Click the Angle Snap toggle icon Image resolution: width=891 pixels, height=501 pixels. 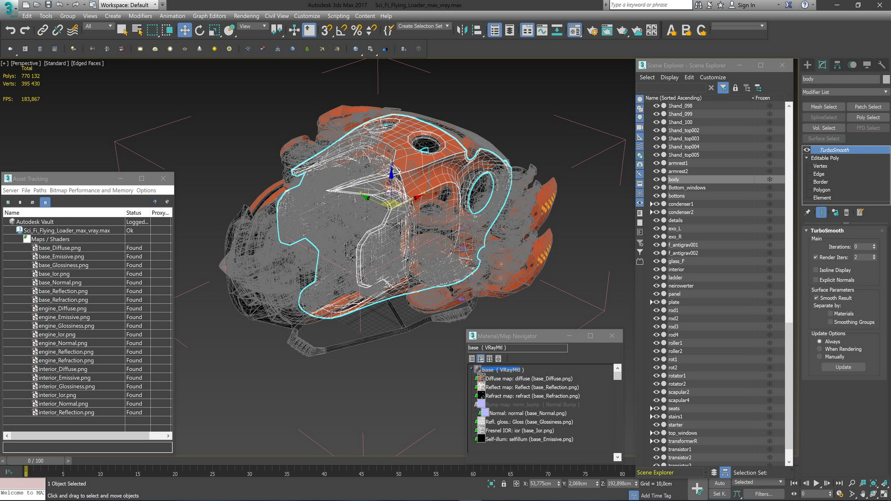341,31
